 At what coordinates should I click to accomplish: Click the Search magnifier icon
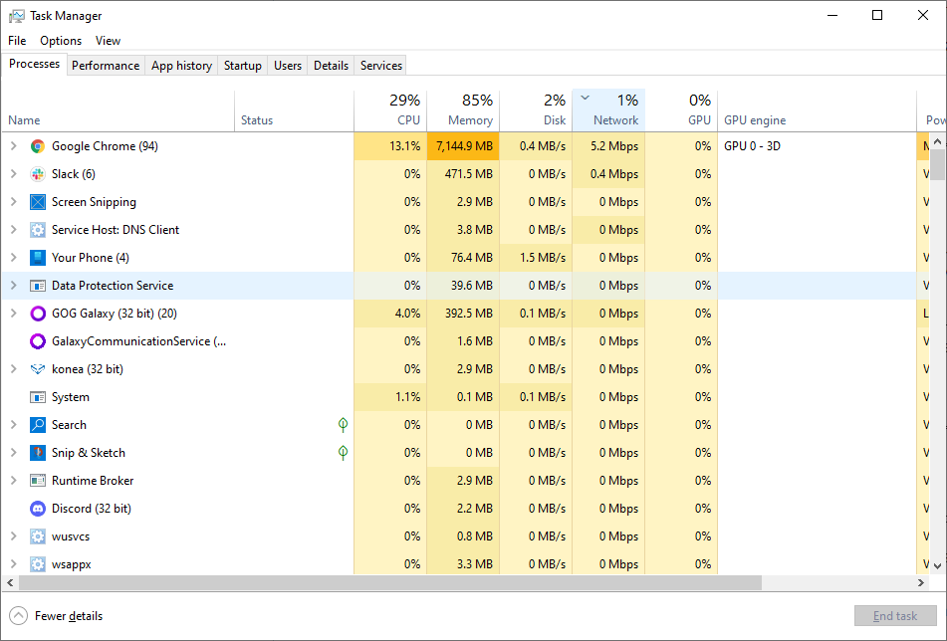(x=38, y=425)
